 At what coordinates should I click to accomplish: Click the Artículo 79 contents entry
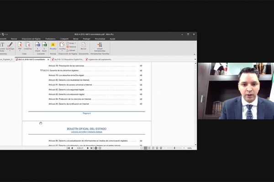95,75
